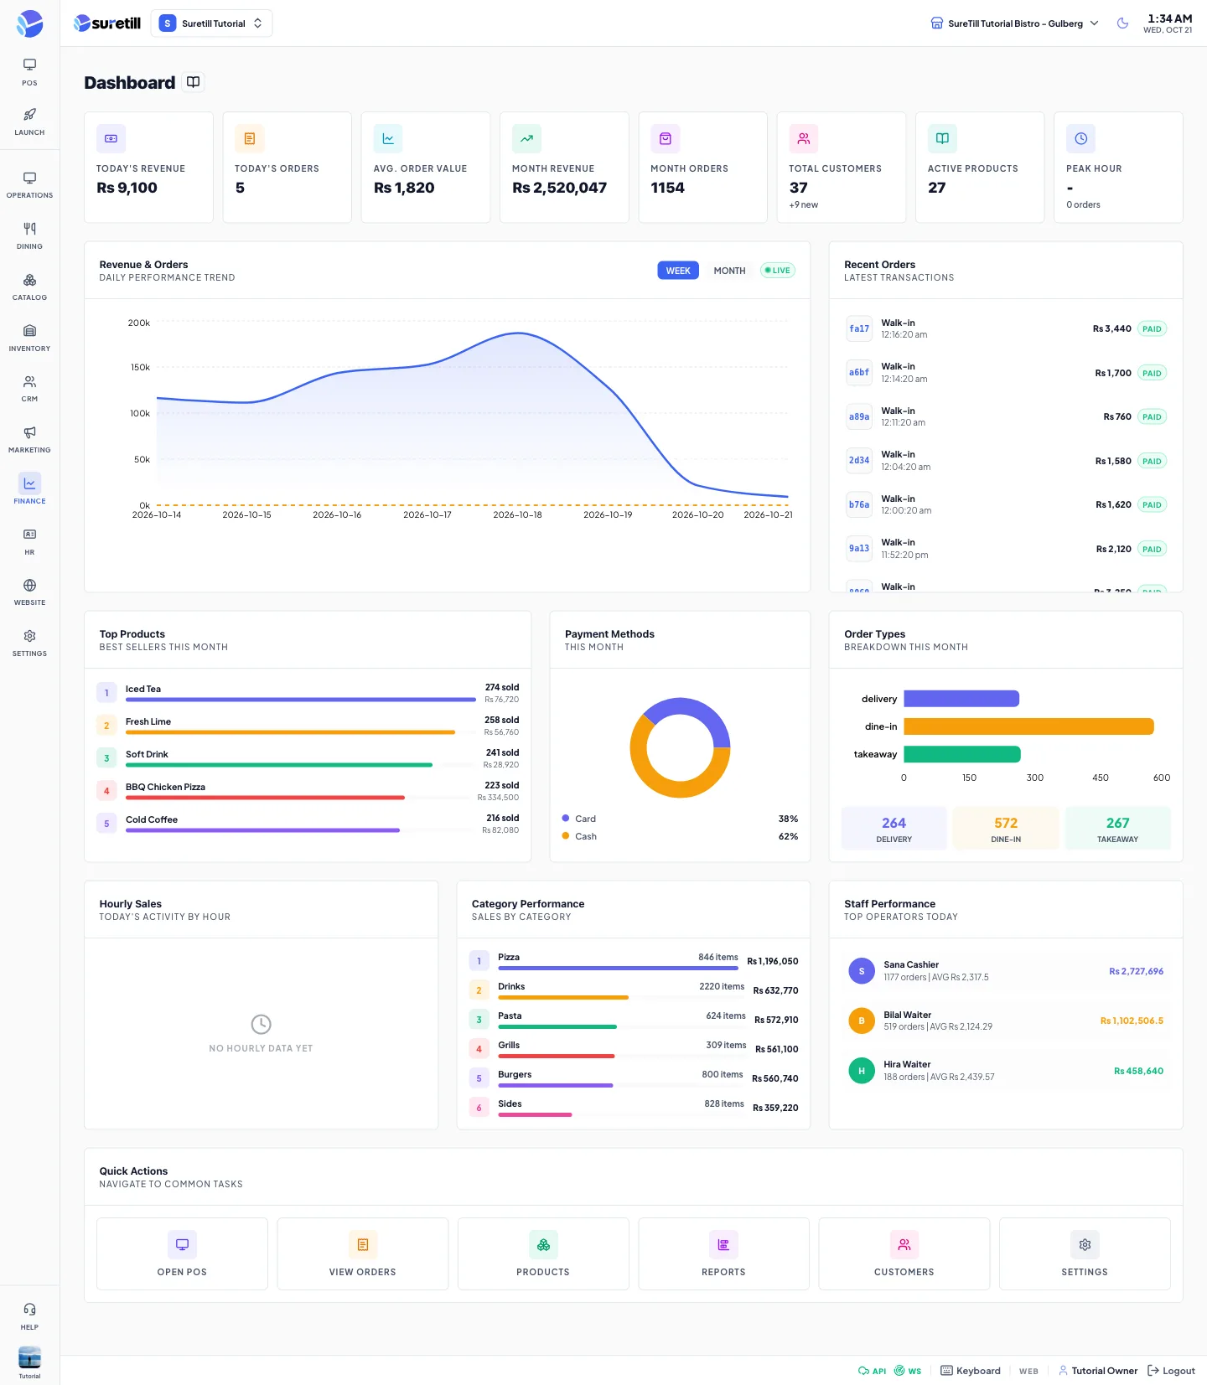
Task: Open dashboard guide book icon
Action: [x=194, y=82]
